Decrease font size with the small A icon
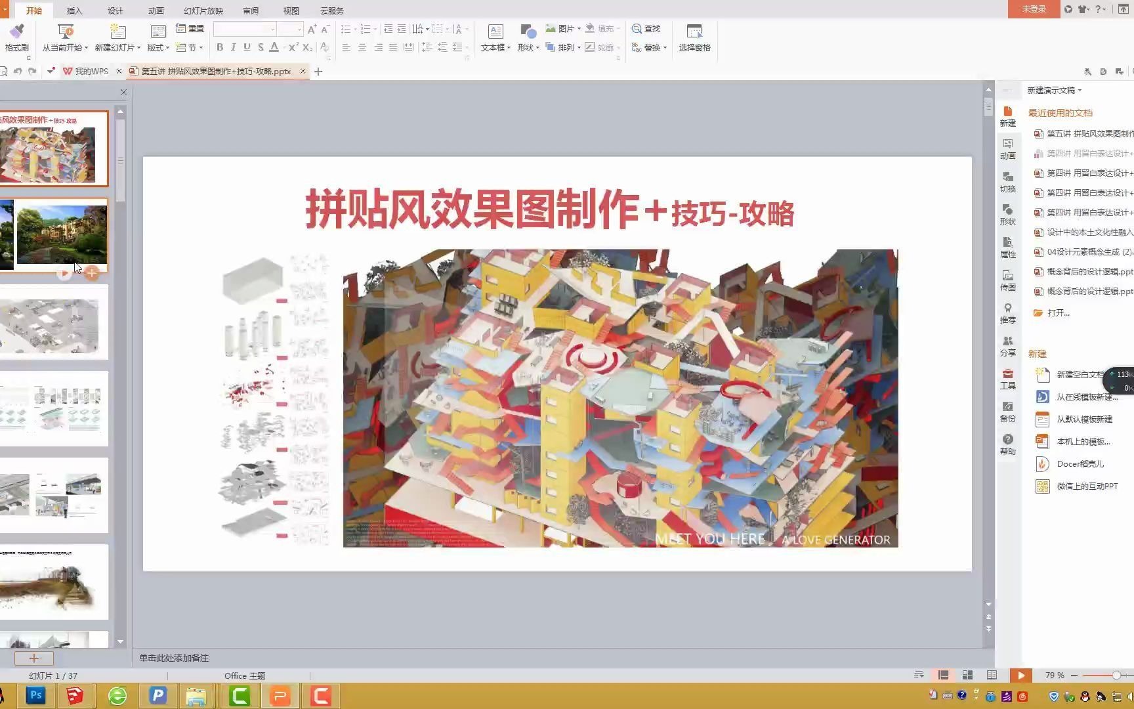The image size is (1134, 709). pos(325,29)
